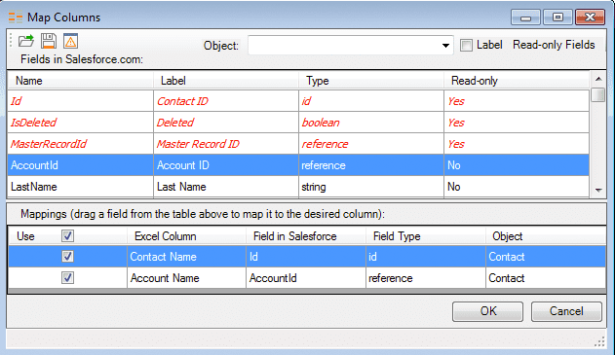
Task: Click the Last Name label cell
Action: click(x=226, y=187)
